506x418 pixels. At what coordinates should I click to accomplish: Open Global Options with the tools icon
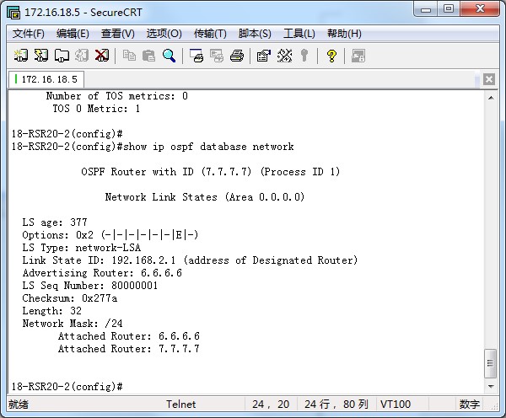pyautogui.click(x=284, y=56)
